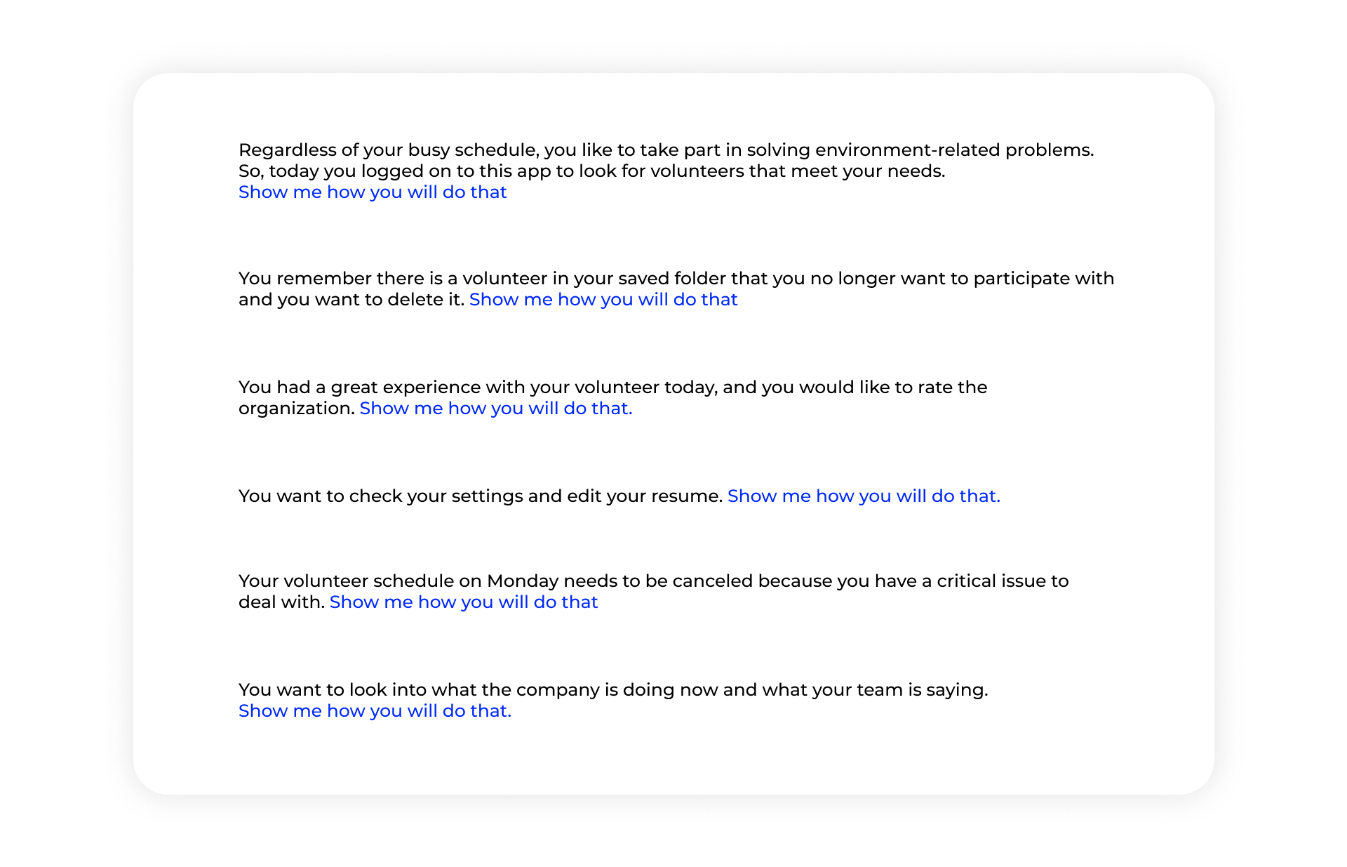The width and height of the screenshot is (1347, 867).
Task: Open link after 'edit your resume'
Action: pos(864,496)
